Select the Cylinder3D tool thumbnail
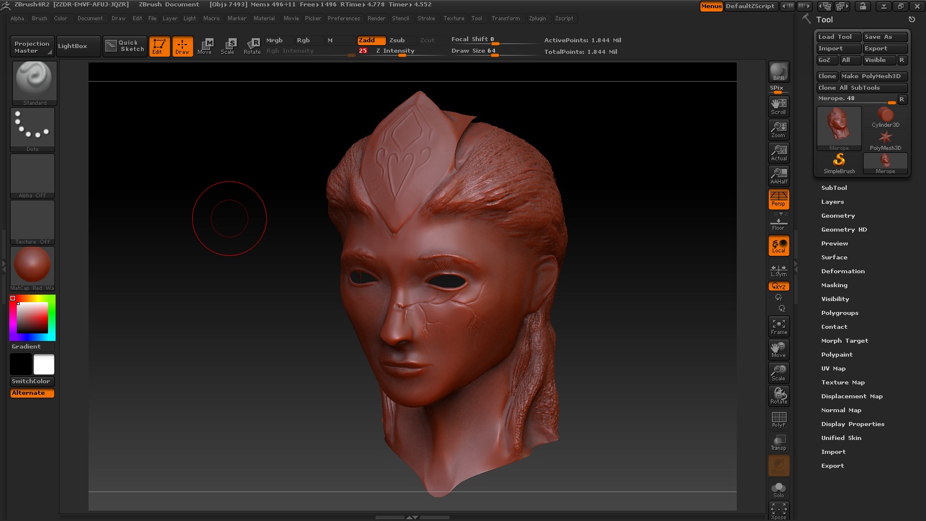The height and width of the screenshot is (521, 926). click(885, 118)
